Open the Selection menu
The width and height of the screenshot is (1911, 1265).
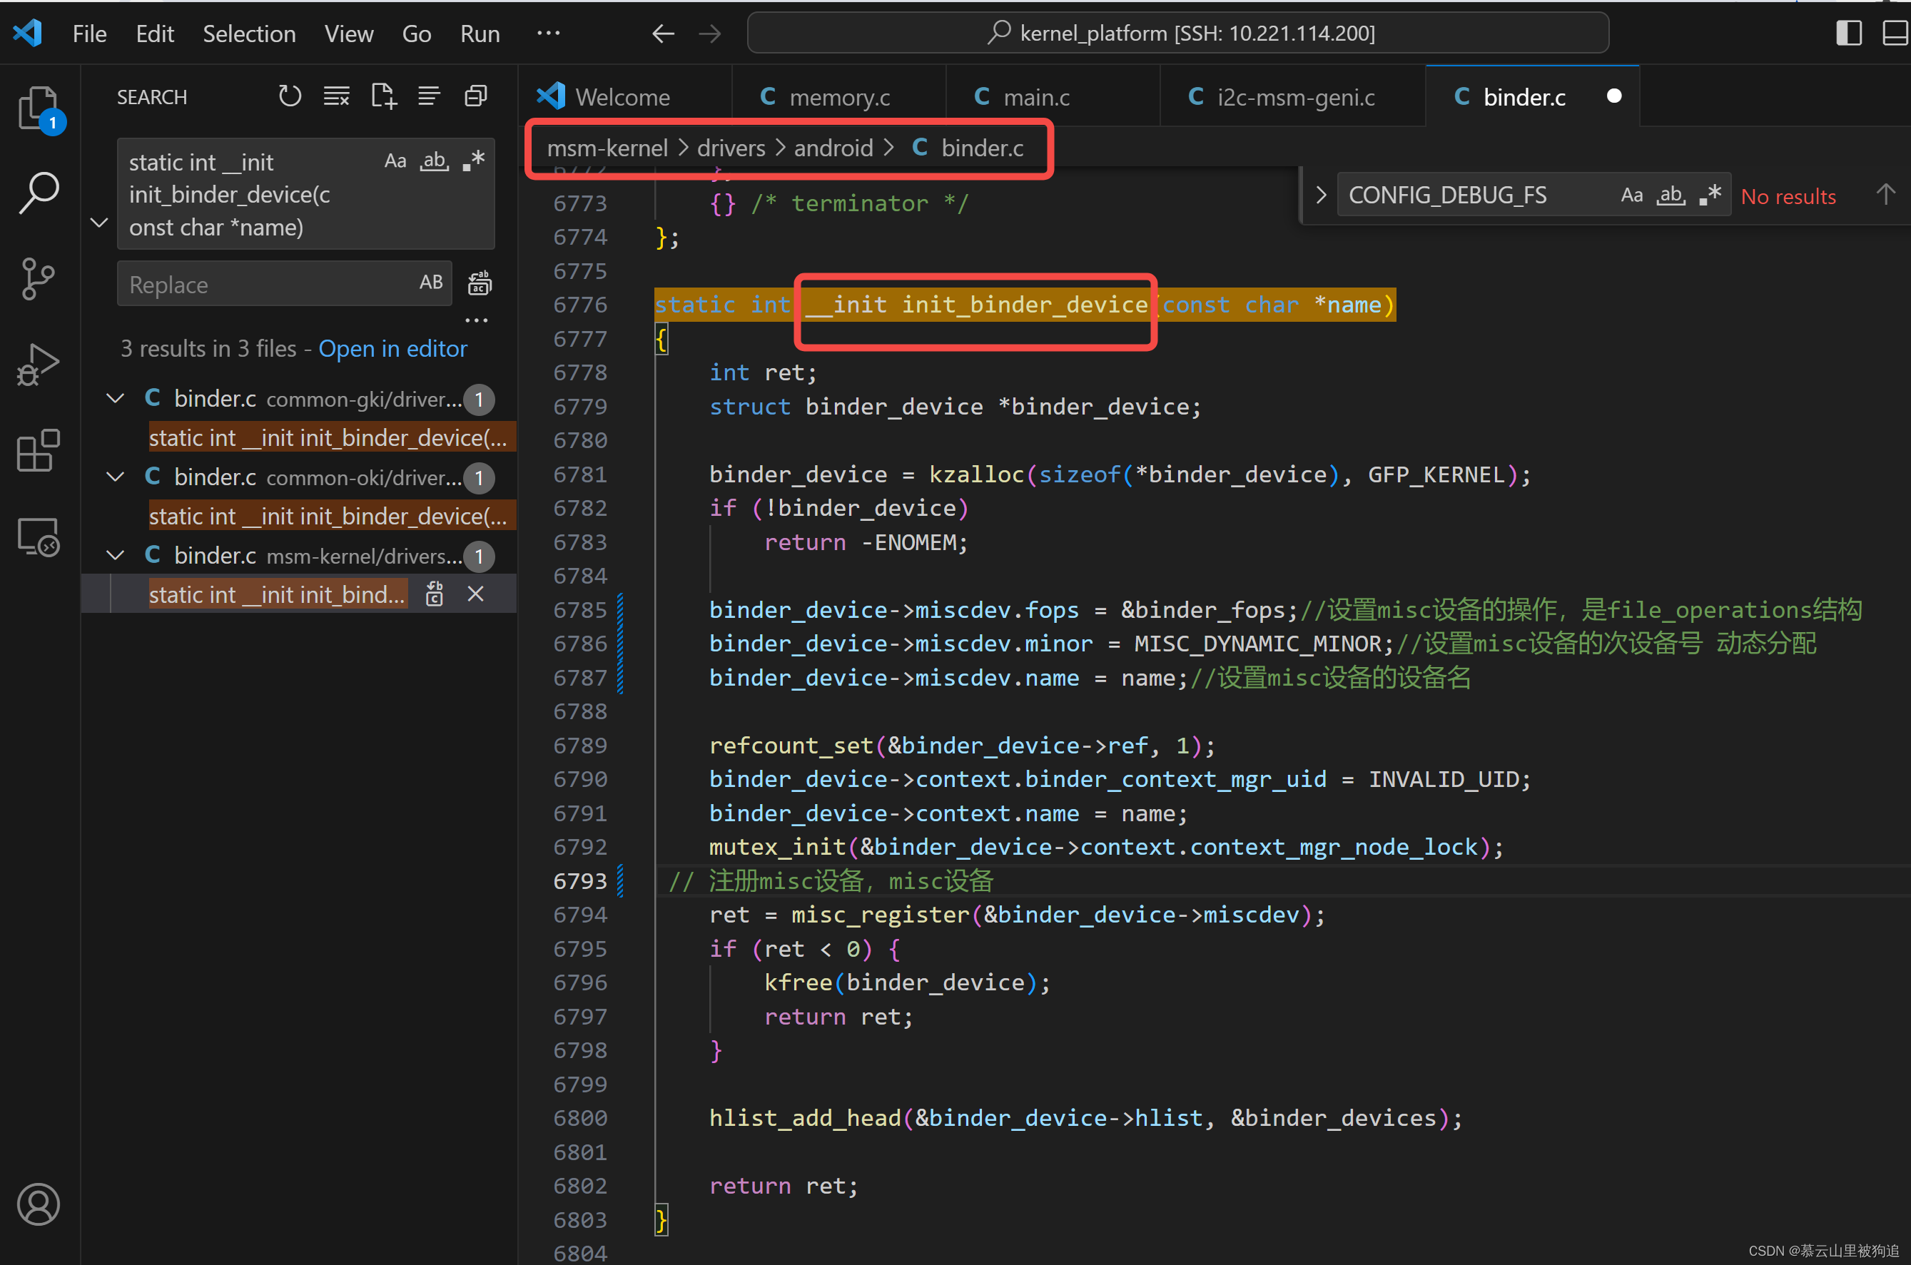click(248, 34)
